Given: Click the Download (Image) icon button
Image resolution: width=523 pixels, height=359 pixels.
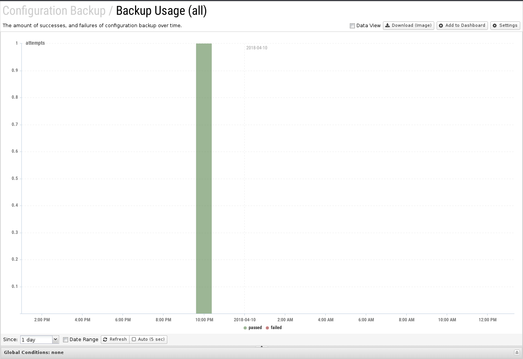Looking at the screenshot, I should (x=388, y=26).
